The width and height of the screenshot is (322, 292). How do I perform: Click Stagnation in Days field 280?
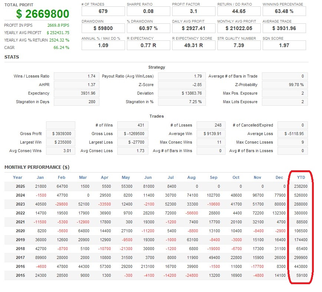point(76,102)
